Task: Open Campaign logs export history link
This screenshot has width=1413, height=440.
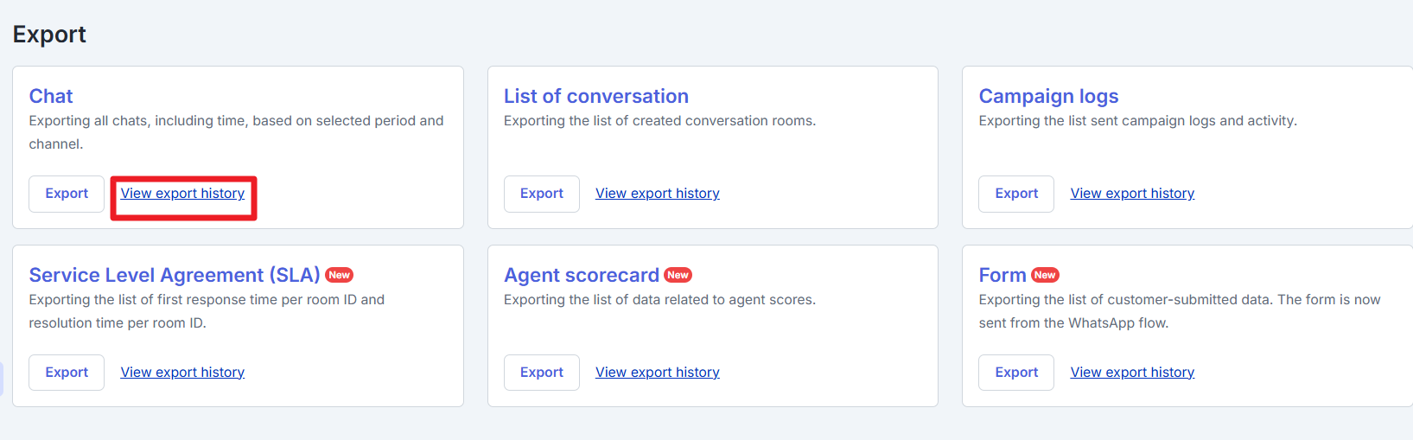Action: click(x=1132, y=194)
